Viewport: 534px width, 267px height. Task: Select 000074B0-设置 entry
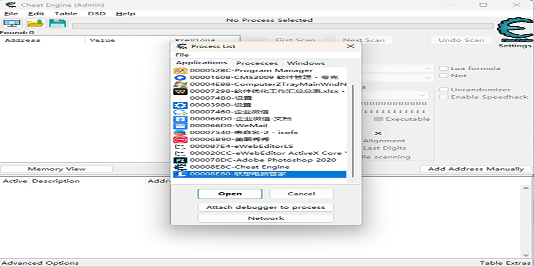[x=221, y=98]
